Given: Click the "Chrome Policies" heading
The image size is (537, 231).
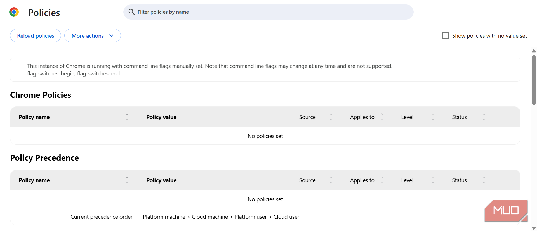Looking at the screenshot, I should tap(41, 95).
